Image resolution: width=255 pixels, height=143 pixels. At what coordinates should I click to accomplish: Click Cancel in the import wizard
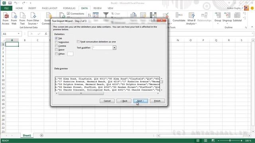(x=107, y=101)
